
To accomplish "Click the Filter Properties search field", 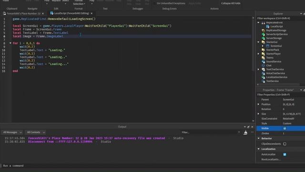I will tap(280, 95).
